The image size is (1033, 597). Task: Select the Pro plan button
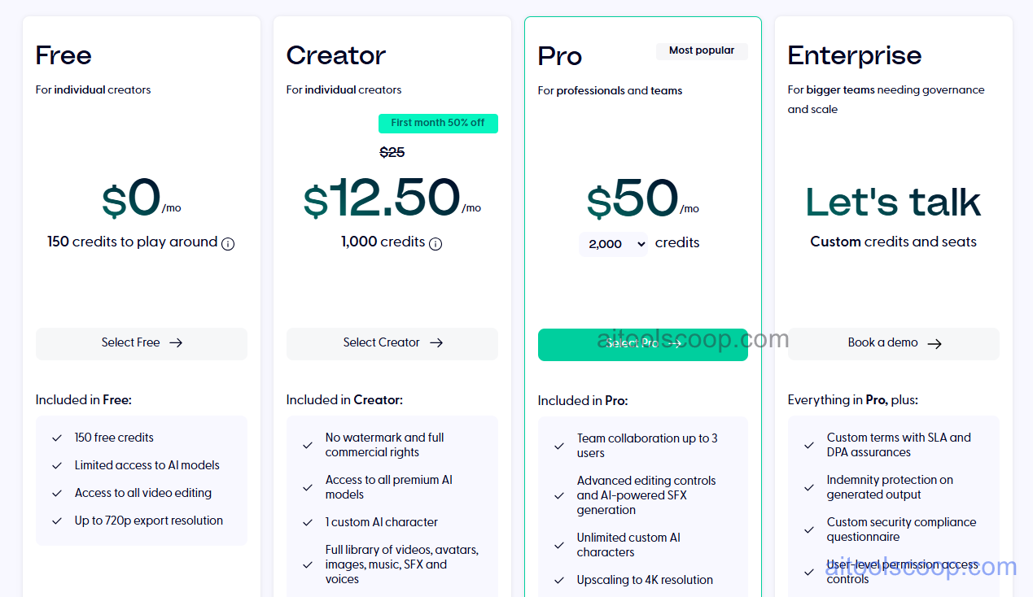[x=642, y=343]
